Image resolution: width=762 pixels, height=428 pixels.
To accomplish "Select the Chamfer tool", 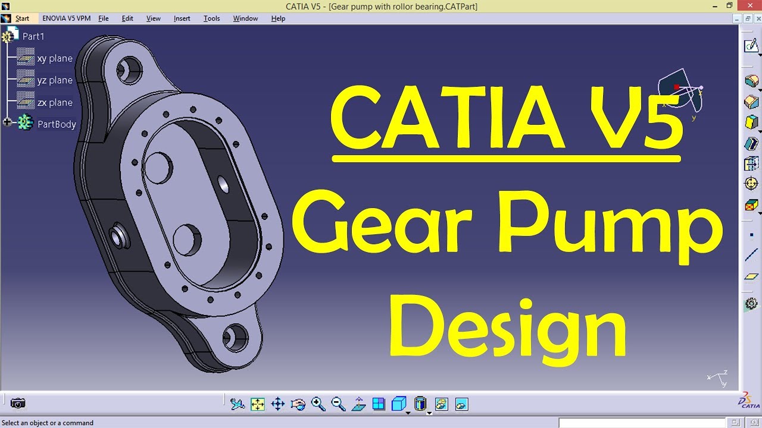I will click(751, 102).
